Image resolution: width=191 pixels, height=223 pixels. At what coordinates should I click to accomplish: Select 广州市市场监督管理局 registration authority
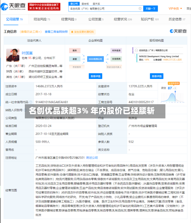click(142, 126)
